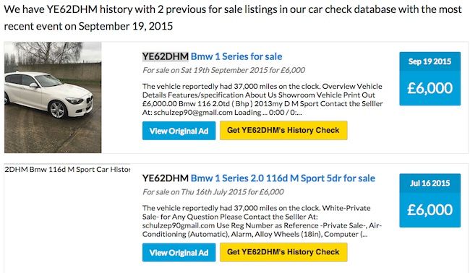The height and width of the screenshot is (273, 470).
Task: Click the broken "Bmw 116d M Sport Car" image
Action: pyautogui.click(x=67, y=170)
